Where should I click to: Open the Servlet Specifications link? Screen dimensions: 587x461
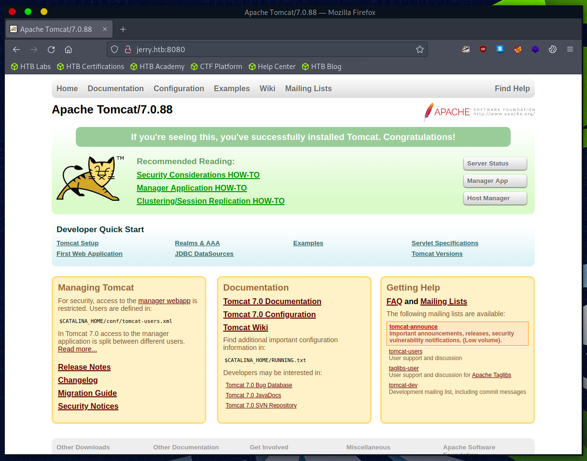tap(445, 243)
